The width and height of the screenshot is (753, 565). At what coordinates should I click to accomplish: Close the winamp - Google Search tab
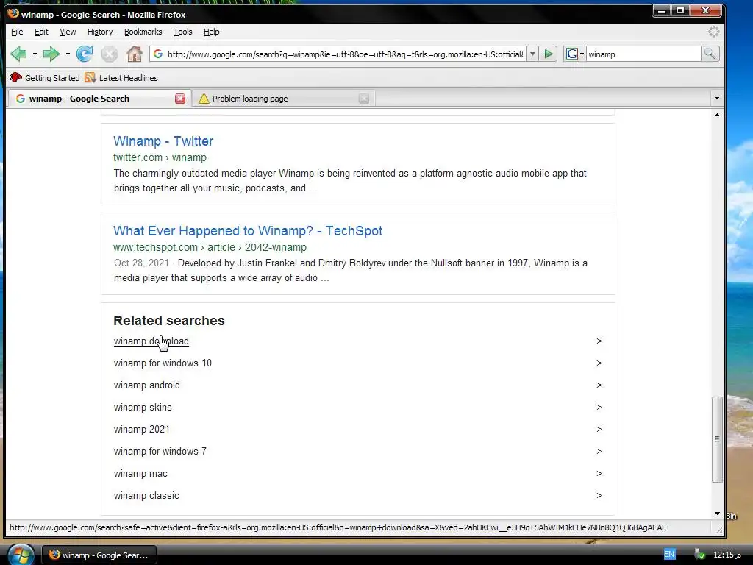[x=180, y=99]
